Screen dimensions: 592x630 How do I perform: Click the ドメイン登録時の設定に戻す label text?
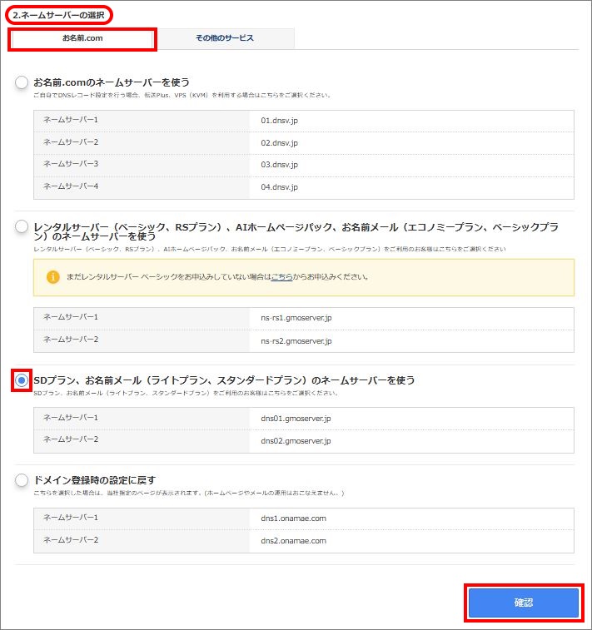click(x=94, y=480)
